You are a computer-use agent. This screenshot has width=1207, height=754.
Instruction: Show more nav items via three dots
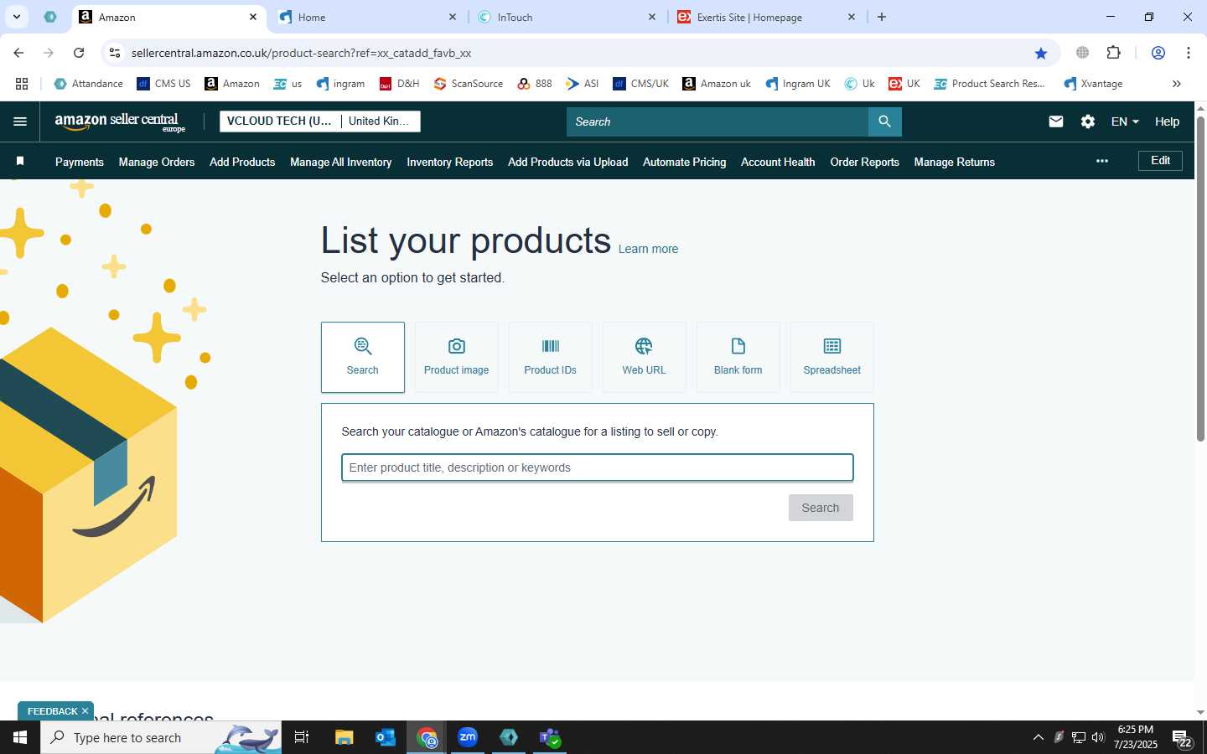pyautogui.click(x=1102, y=161)
